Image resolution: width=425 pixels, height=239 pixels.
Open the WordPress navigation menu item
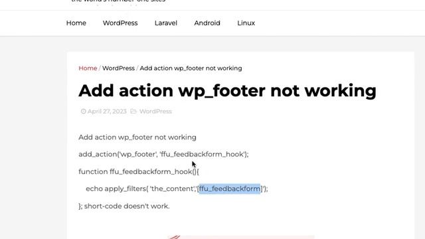[120, 23]
